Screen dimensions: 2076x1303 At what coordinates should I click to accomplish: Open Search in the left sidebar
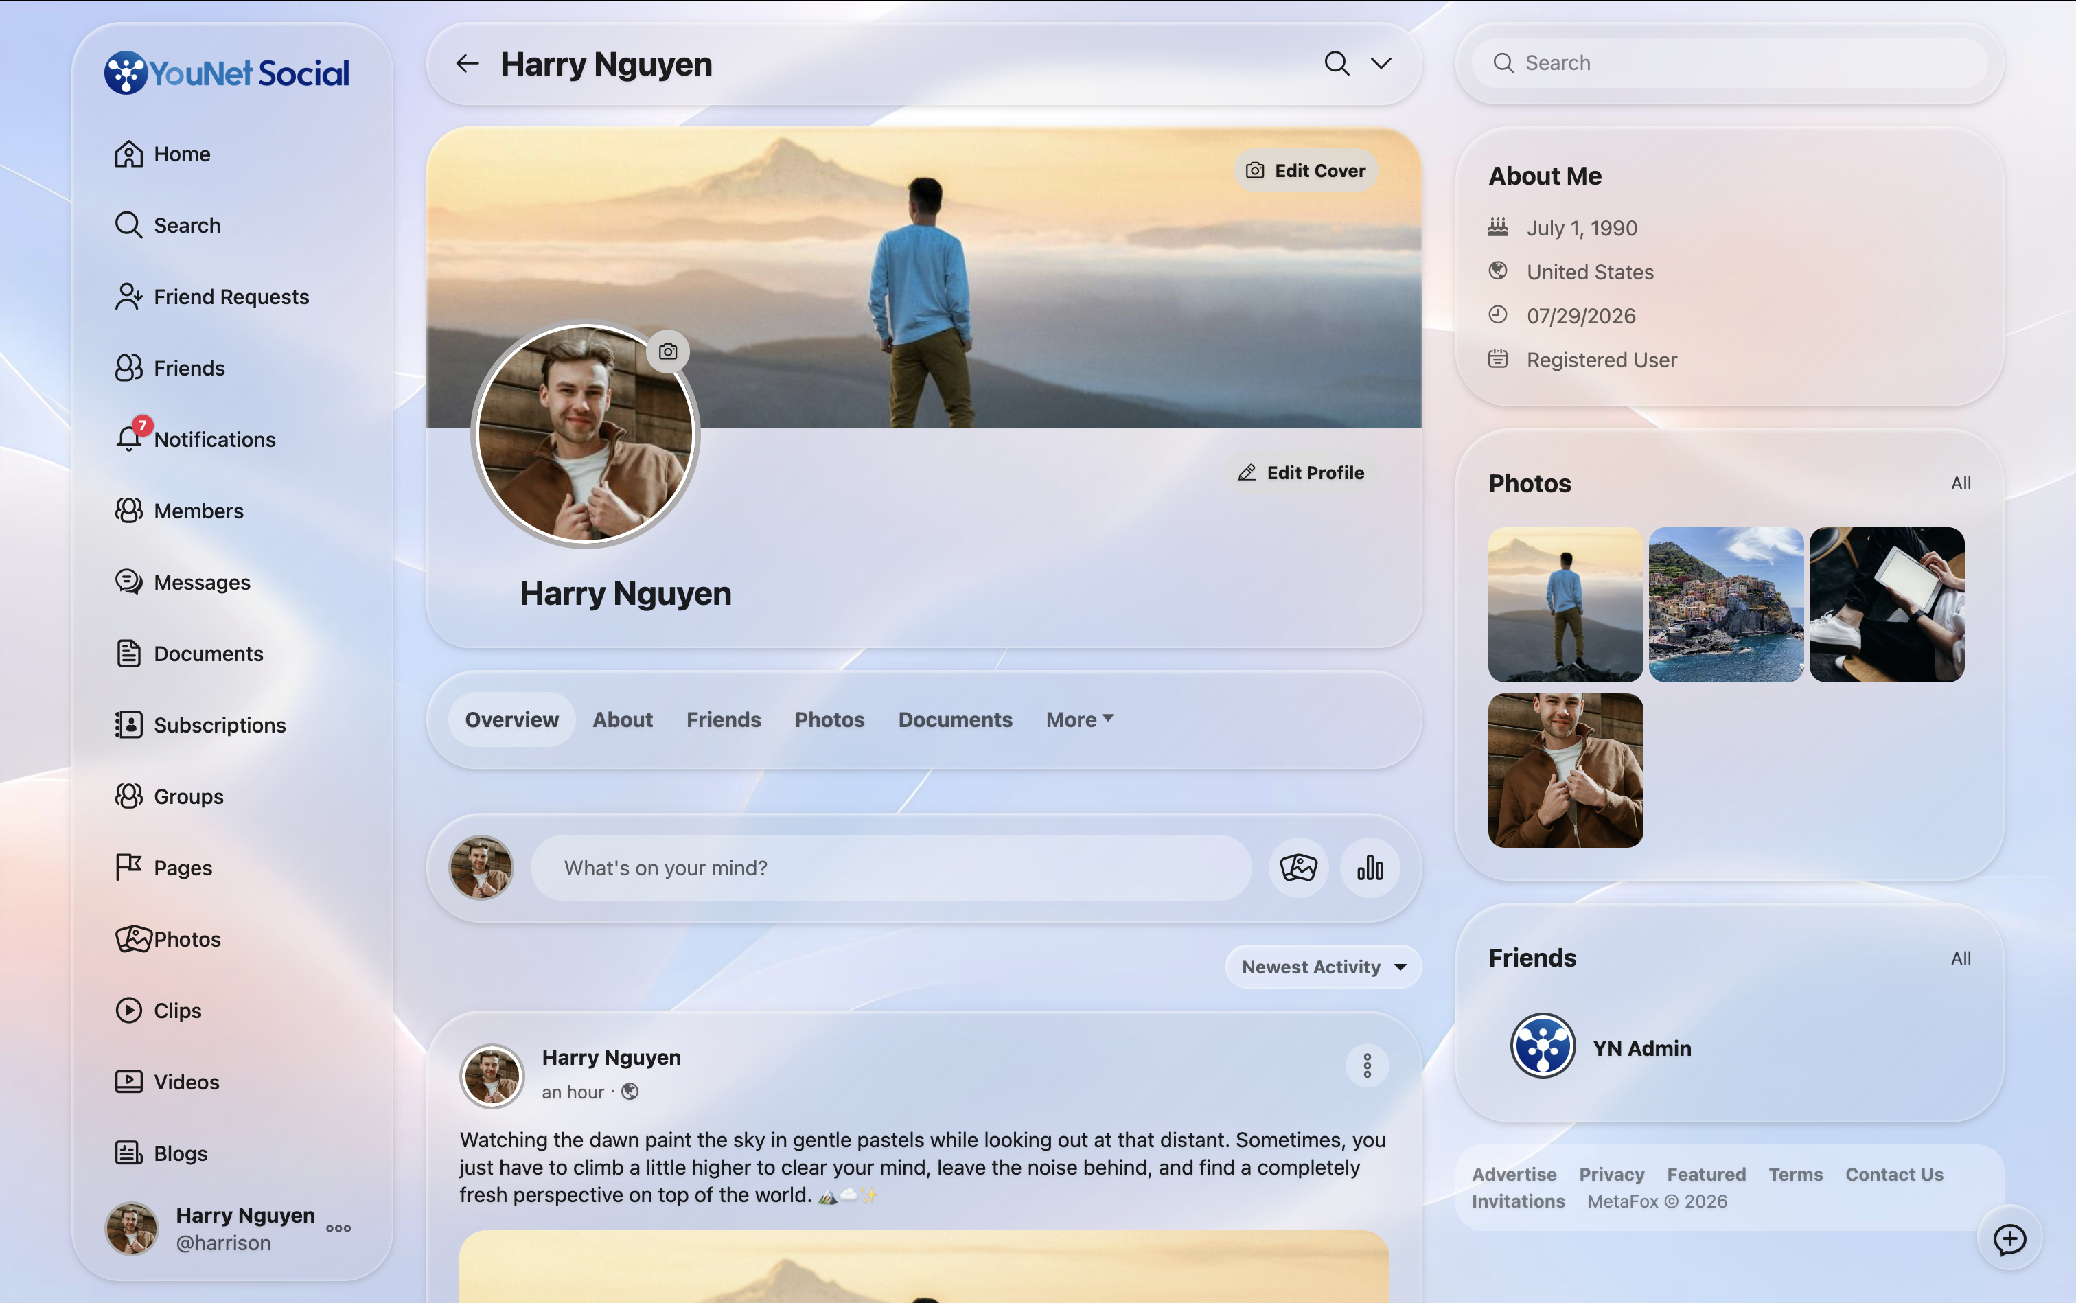click(x=168, y=225)
